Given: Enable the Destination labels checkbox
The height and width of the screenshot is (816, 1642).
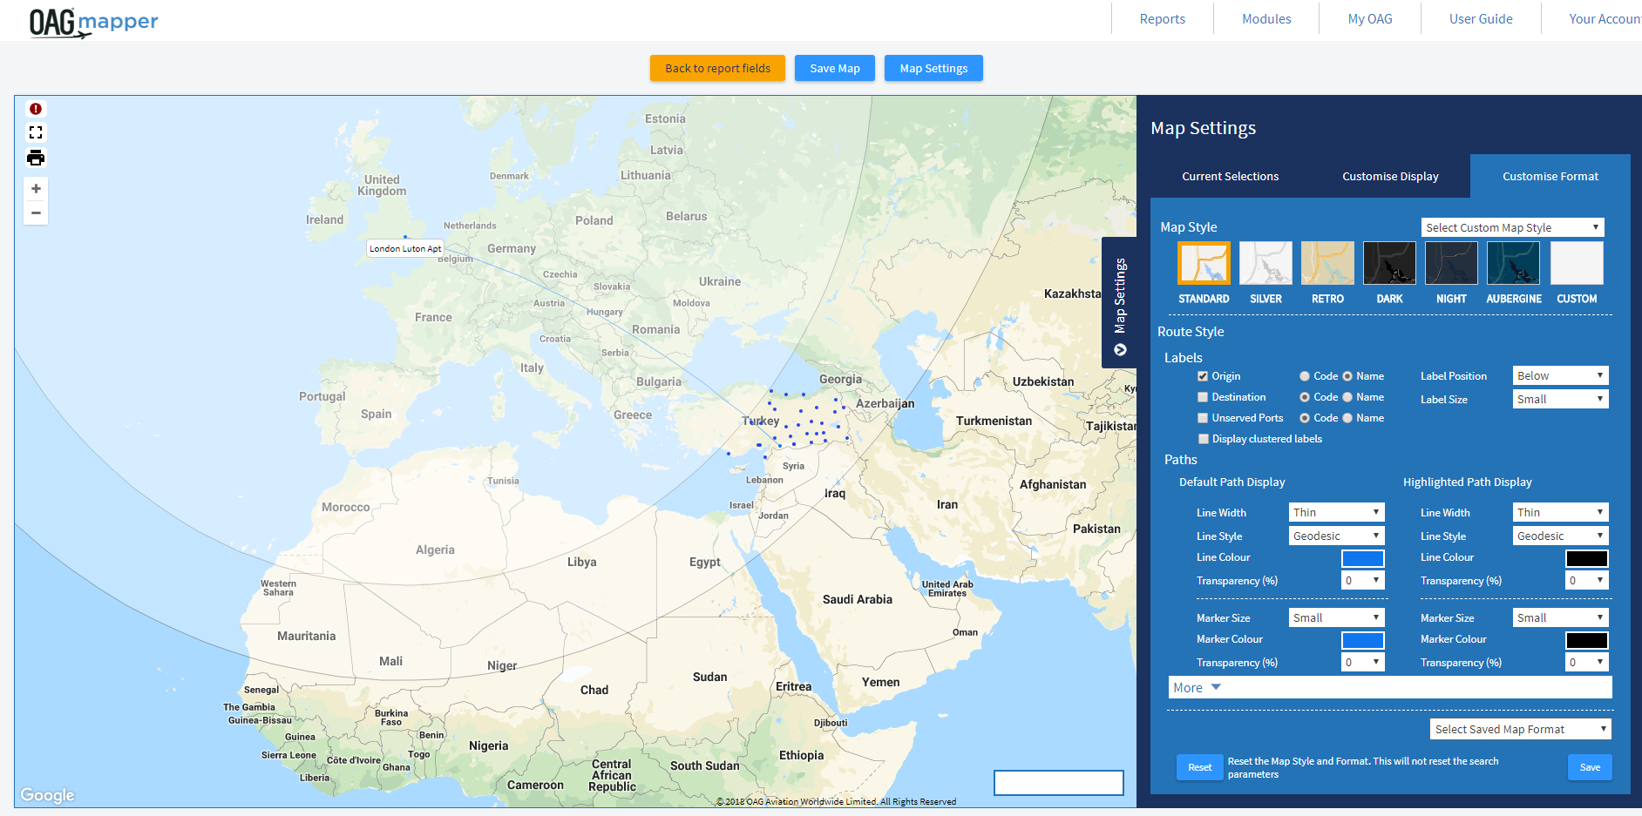Looking at the screenshot, I should coord(1203,397).
